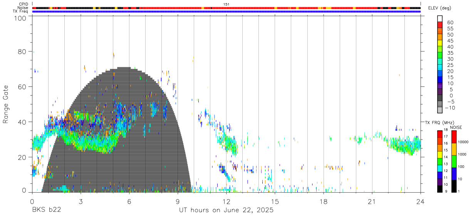Click the blue TX Freq strip above plot
Screen dimensions: 473x218
tap(226, 12)
